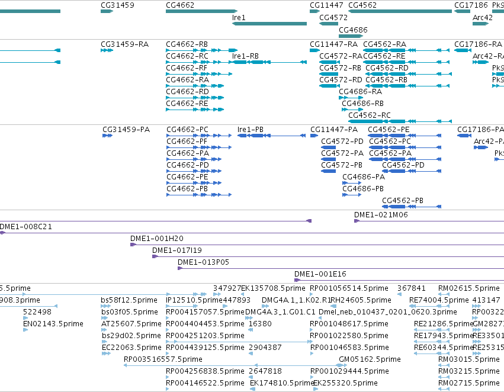Screen dimensions: 504x392
Task: Click transcript CG4572-RD label
Action: [341, 80]
